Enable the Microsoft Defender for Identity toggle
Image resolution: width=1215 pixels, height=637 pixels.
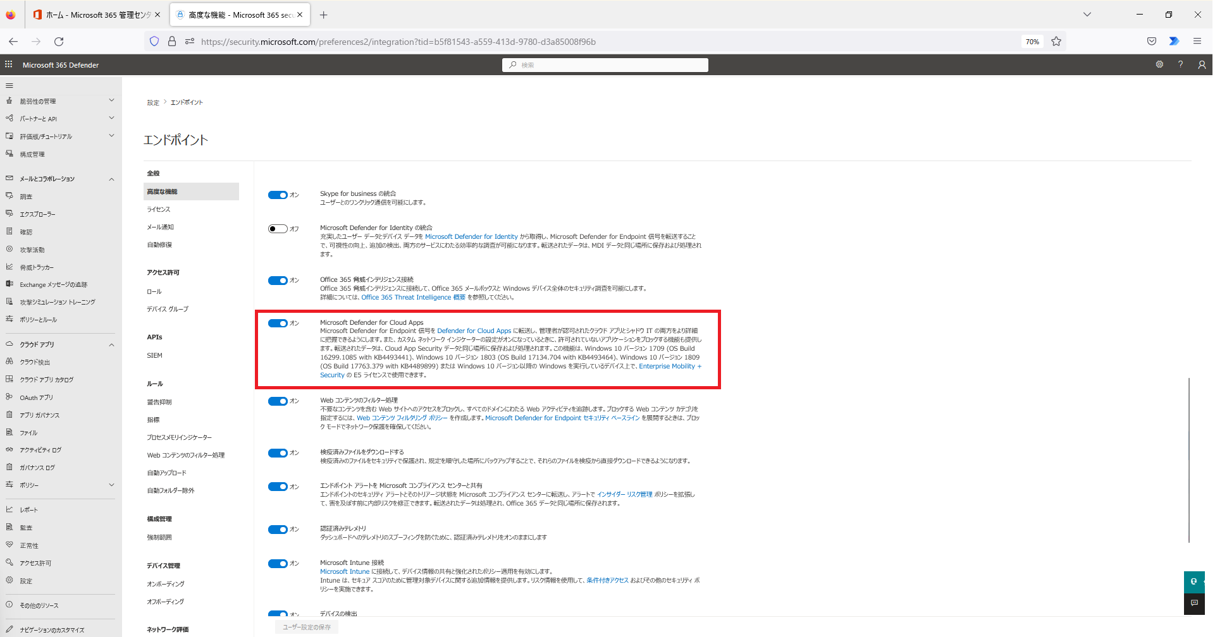tap(278, 229)
